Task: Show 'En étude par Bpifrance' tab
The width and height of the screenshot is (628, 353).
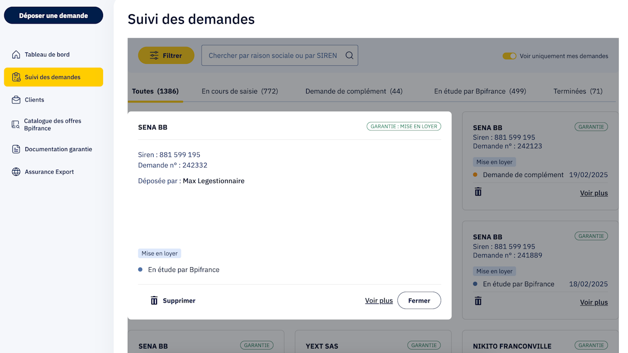Action: pos(480,91)
